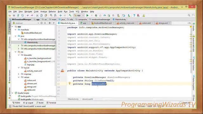Open the Logcat tool window

click(x=28, y=103)
